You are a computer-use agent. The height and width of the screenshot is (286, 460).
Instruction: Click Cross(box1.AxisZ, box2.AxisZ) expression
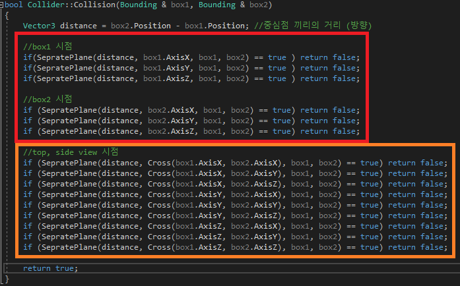coord(214,247)
